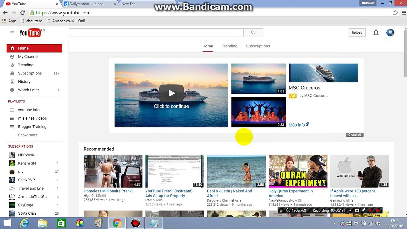This screenshot has width=407, height=229.
Task: Take screenshot with Bandicam camera icon
Action: pyautogui.click(x=357, y=211)
